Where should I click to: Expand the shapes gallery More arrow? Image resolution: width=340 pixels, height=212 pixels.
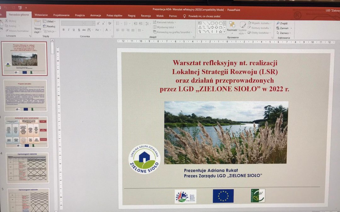click(224, 32)
